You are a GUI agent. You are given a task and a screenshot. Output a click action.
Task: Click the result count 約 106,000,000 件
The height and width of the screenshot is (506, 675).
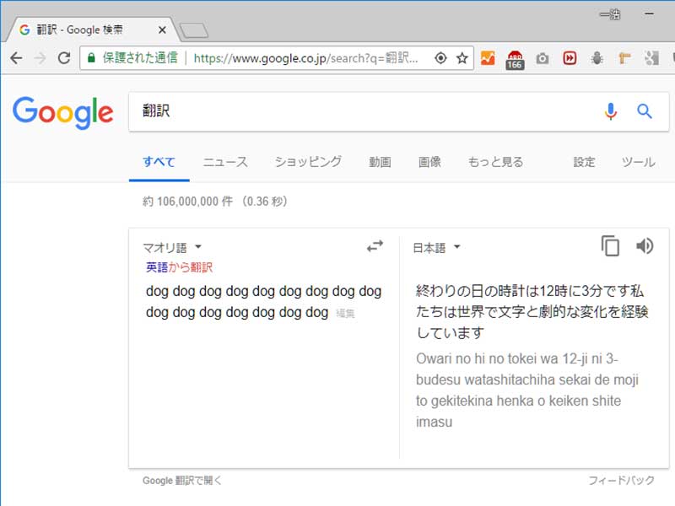tap(215, 202)
